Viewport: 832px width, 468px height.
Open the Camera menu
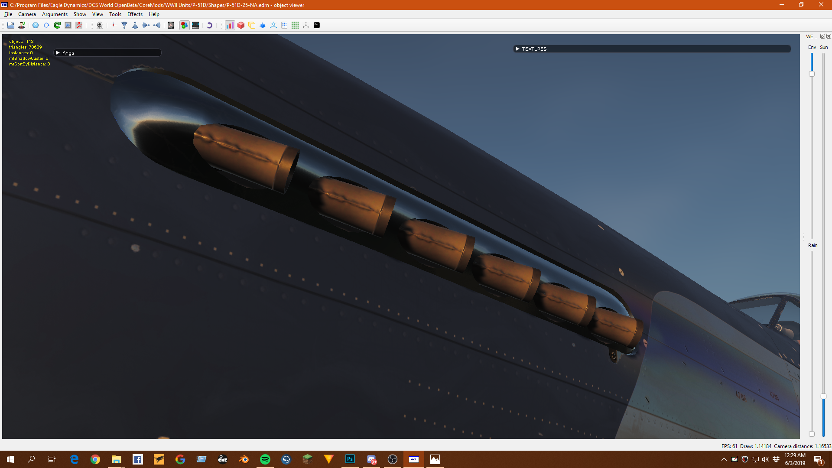tap(27, 14)
